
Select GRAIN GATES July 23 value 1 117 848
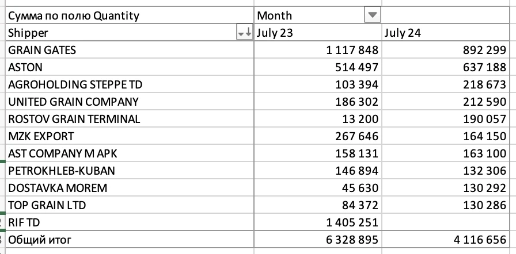352,51
